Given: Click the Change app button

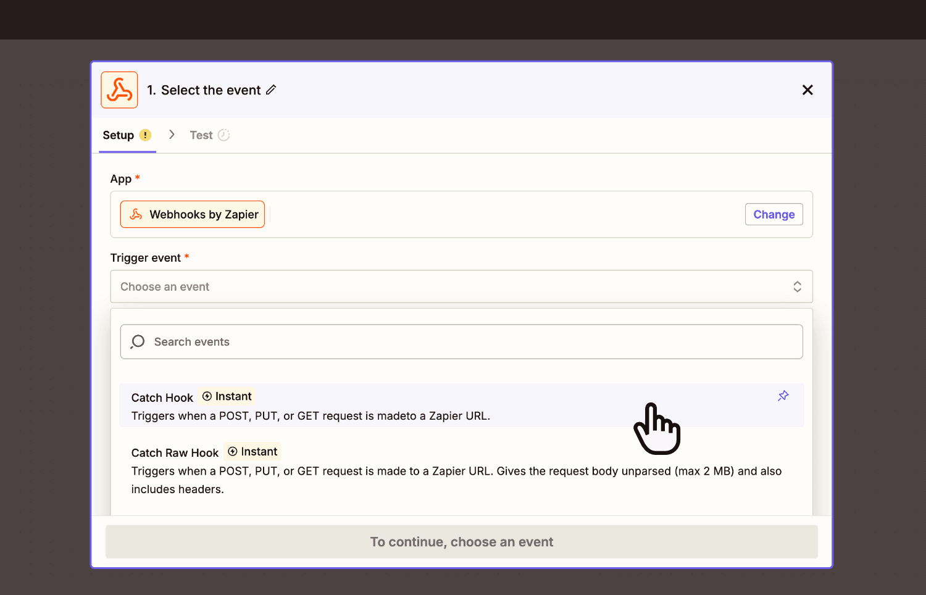Looking at the screenshot, I should (x=774, y=214).
